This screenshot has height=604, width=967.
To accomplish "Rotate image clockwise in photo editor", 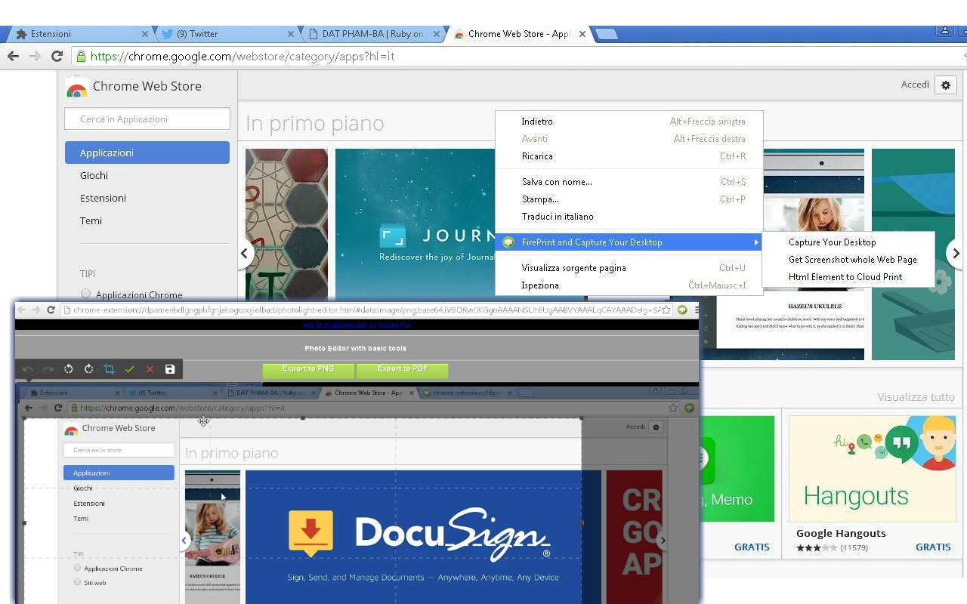I will click(89, 369).
